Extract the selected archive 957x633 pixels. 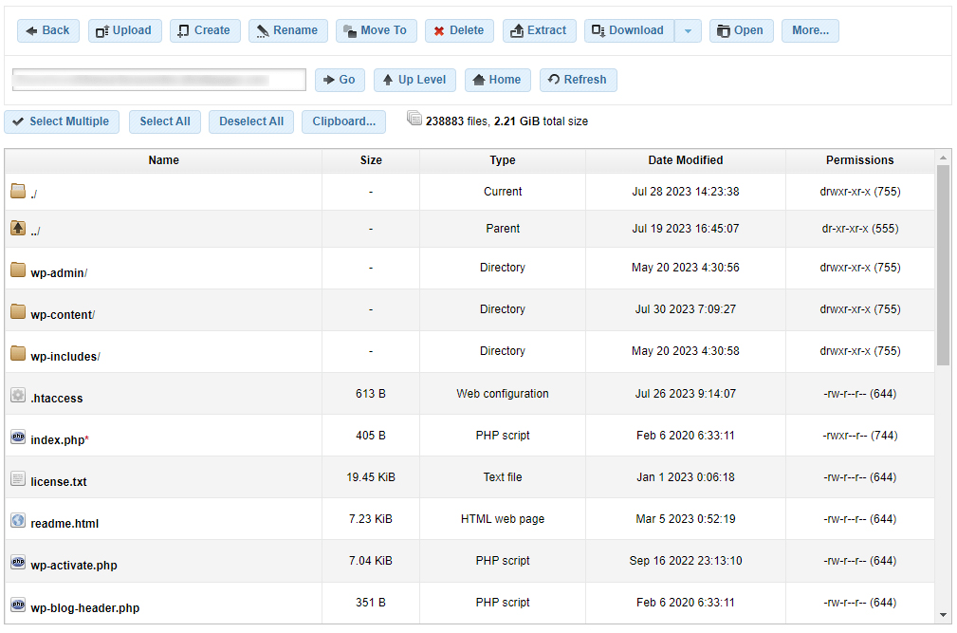539,30
